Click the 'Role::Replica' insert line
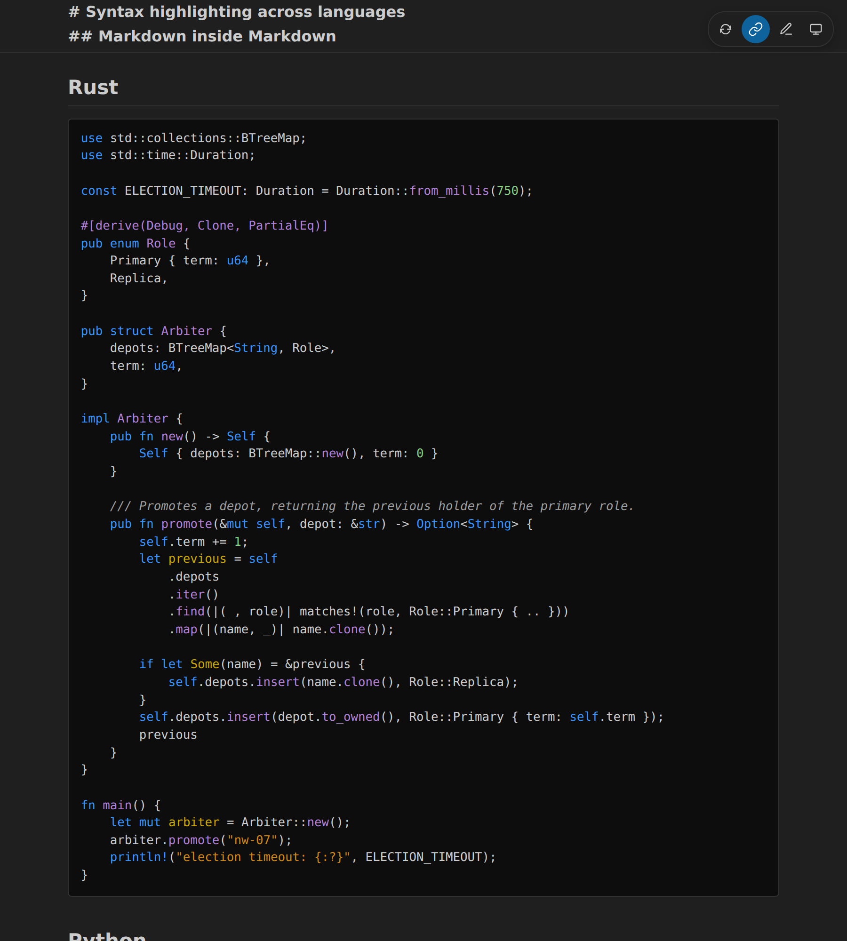847x941 pixels. point(343,682)
